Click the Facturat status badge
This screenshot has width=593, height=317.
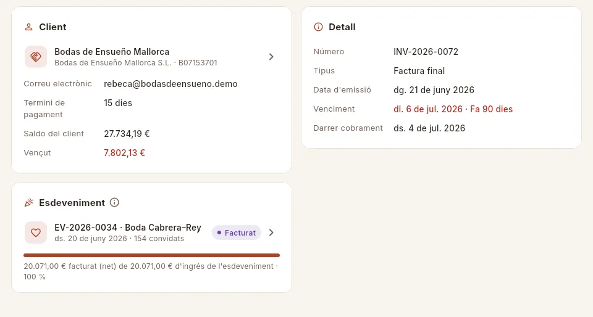tap(237, 233)
